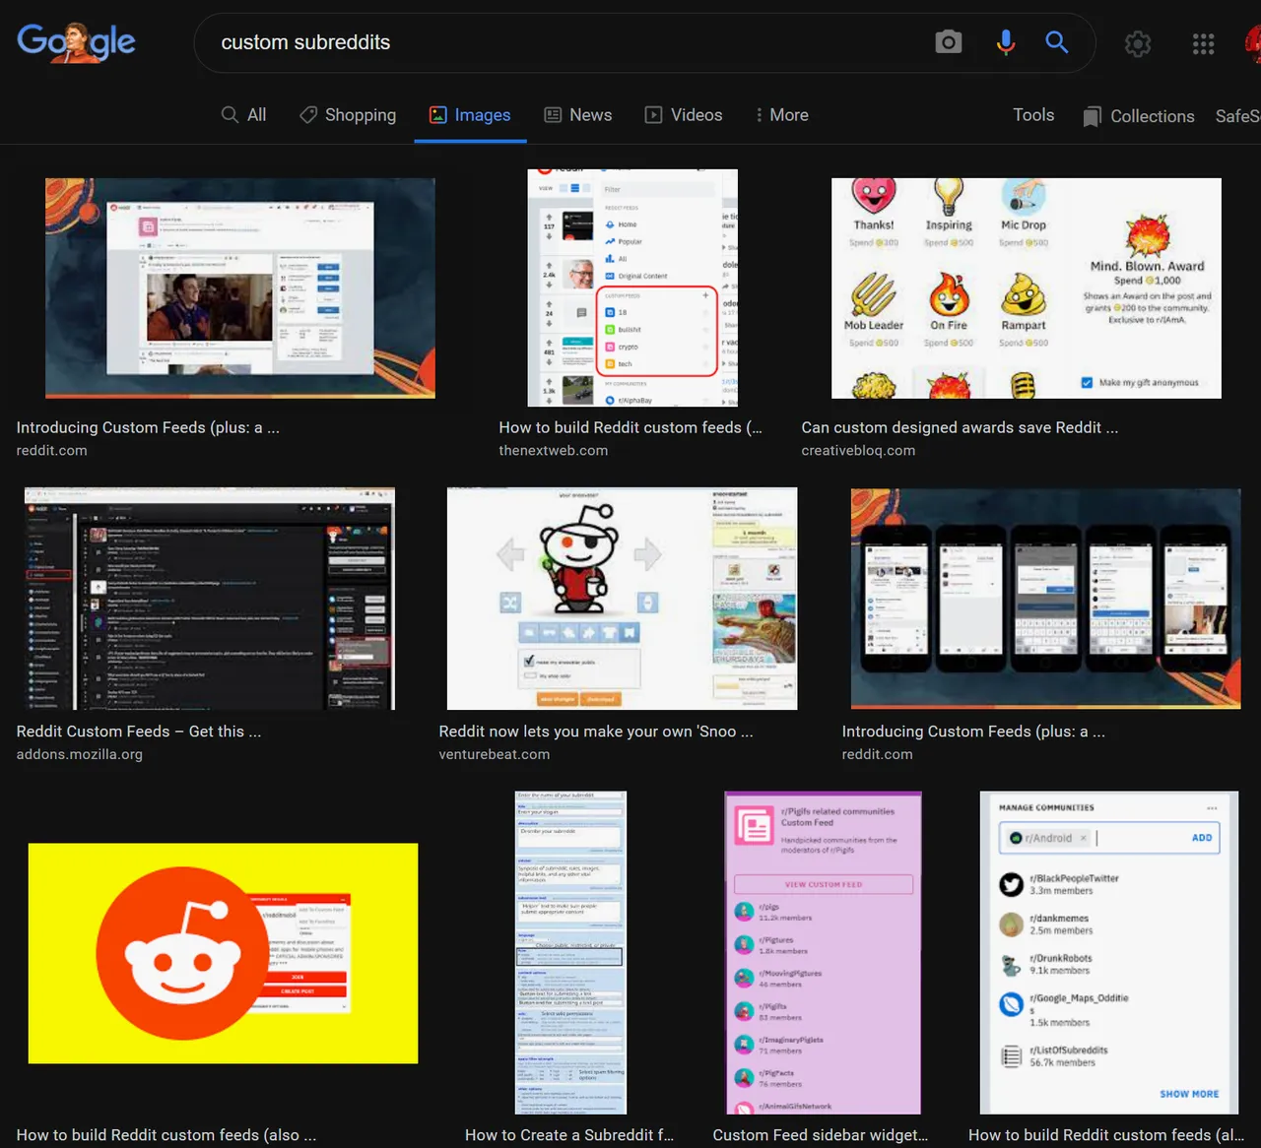The height and width of the screenshot is (1148, 1261).
Task: Expand the More search categories menu
Action: (x=782, y=115)
